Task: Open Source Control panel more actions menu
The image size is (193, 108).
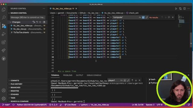Action: (44, 9)
